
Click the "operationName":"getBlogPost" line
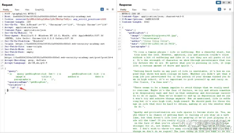click(x=28, y=82)
